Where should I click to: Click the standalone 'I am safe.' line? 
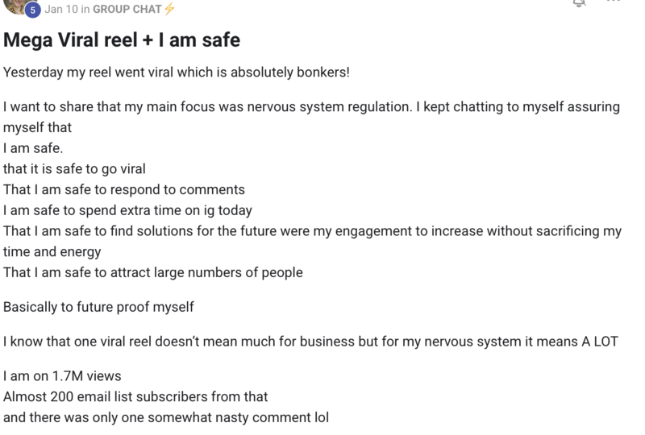click(x=33, y=148)
